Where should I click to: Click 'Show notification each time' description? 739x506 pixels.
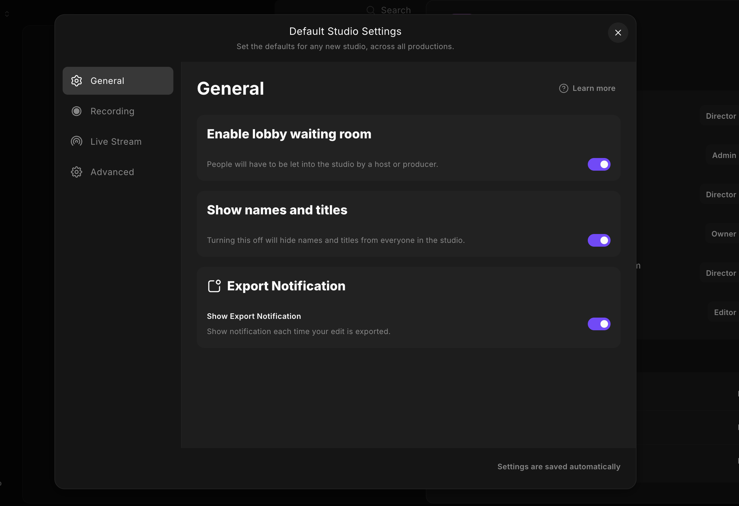[x=299, y=331]
